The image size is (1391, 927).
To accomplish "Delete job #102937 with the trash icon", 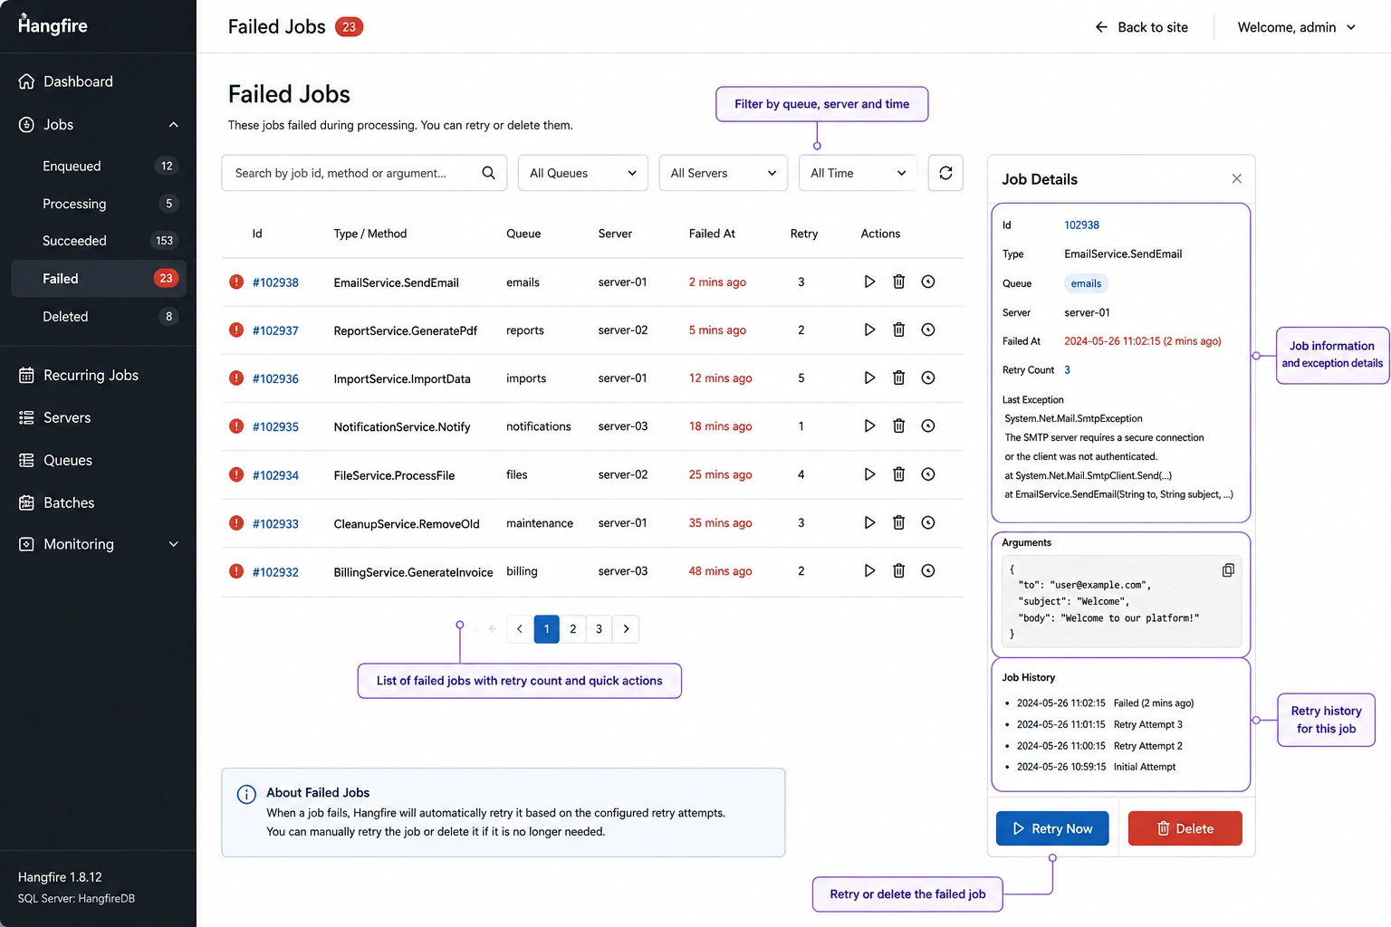I will click(x=899, y=330).
